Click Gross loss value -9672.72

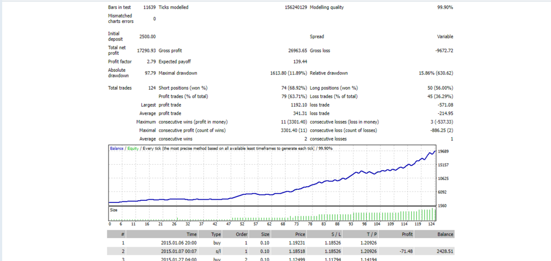[x=444, y=50]
